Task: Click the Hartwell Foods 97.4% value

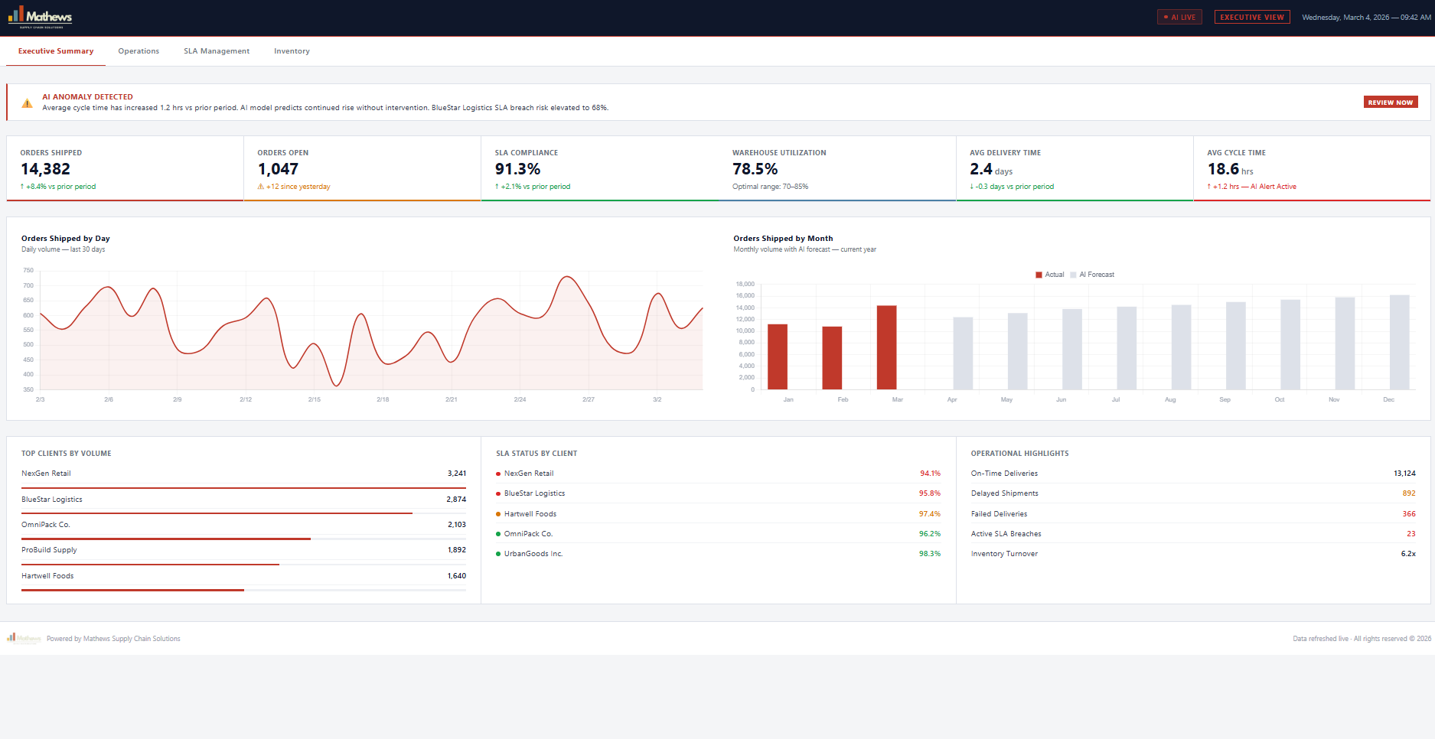Action: (x=930, y=514)
